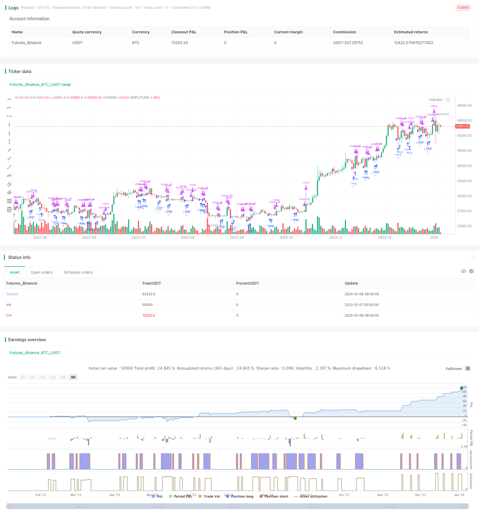Open the Indicator selector on the chart
Screen dimensions: 479x517
coord(436,100)
